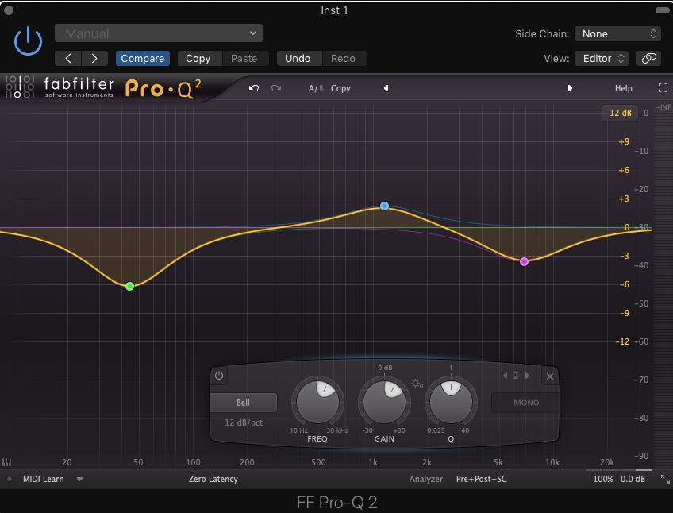Go to next preset with right arrow
673x513 pixels.
tap(94, 59)
